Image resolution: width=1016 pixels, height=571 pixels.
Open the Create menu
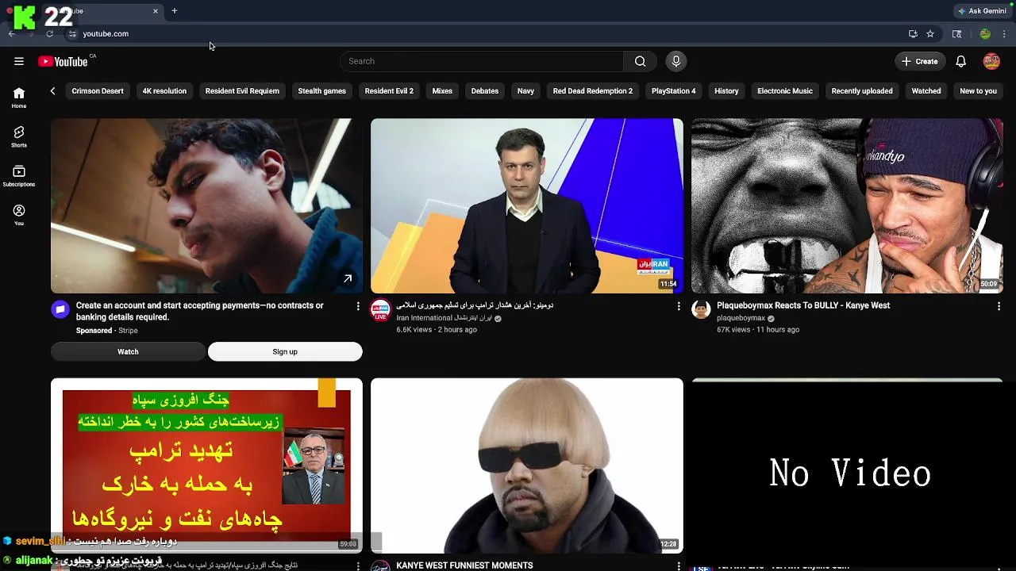[920, 61]
